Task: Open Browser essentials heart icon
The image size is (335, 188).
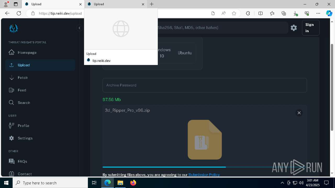Action: tap(307, 13)
